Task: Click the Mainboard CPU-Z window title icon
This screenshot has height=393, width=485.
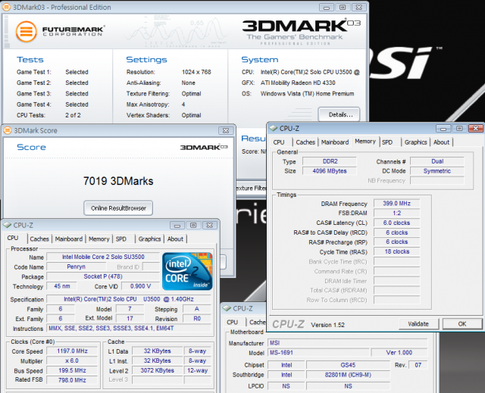Action: [227, 308]
